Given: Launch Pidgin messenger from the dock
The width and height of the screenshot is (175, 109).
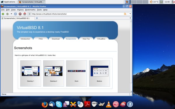Looking at the screenshot, I should [x=66, y=104].
